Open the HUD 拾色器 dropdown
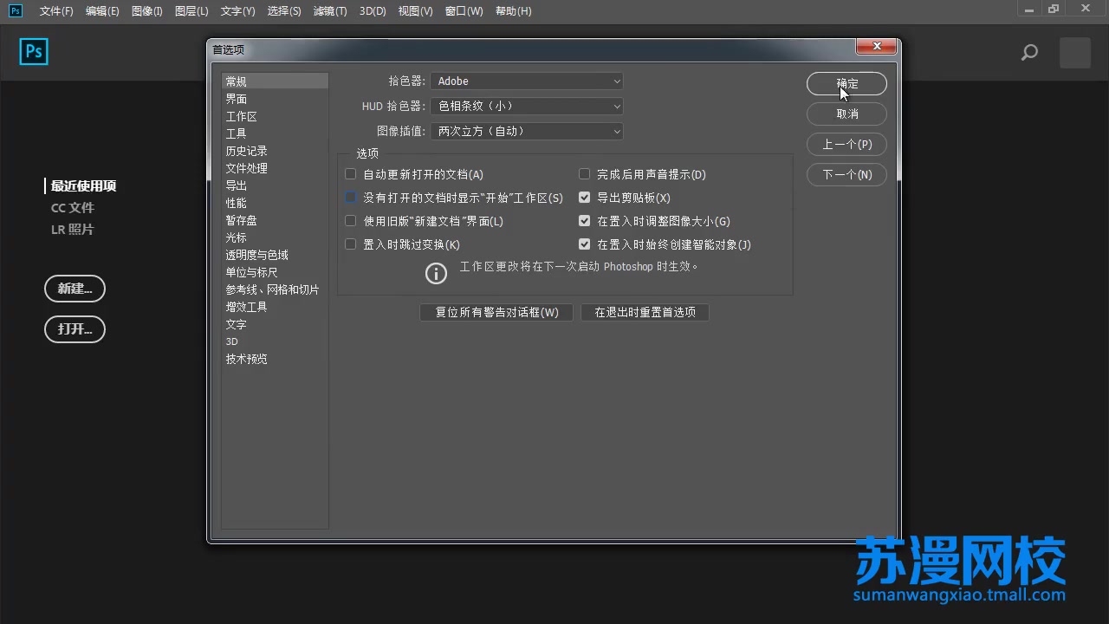Viewport: 1109px width, 624px height. coord(527,106)
